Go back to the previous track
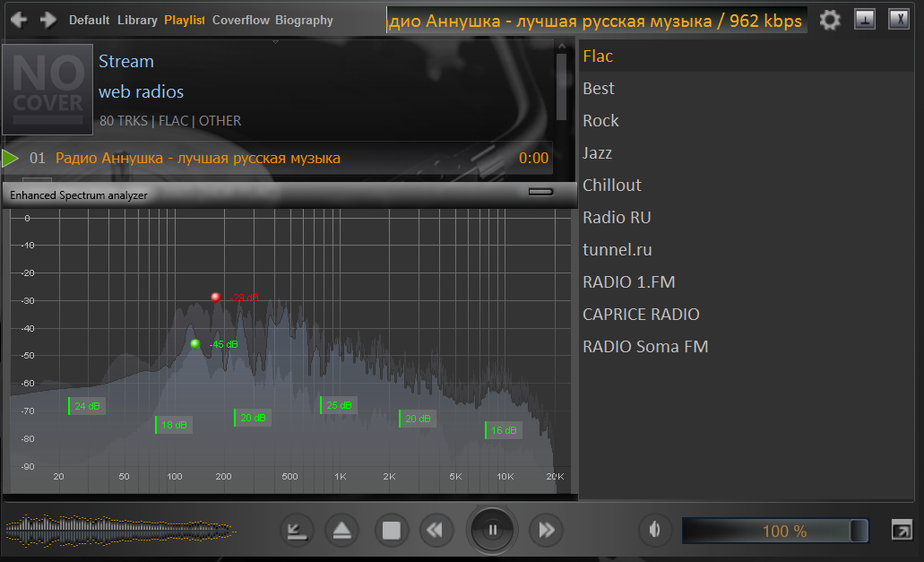The height and width of the screenshot is (562, 924). (x=435, y=531)
